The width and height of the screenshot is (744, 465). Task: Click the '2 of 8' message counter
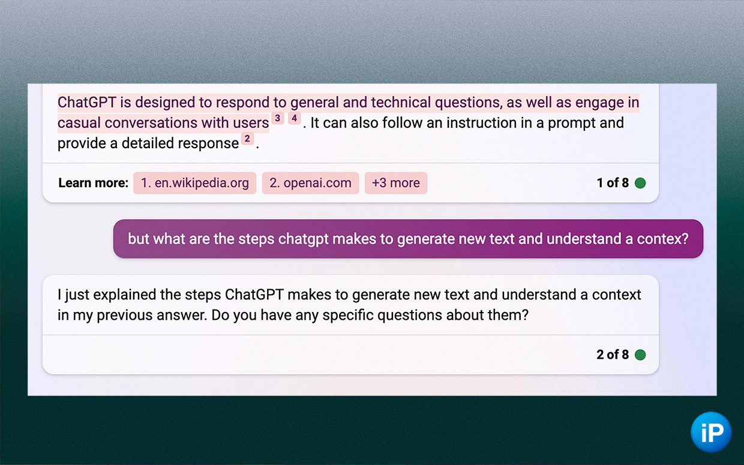(613, 355)
